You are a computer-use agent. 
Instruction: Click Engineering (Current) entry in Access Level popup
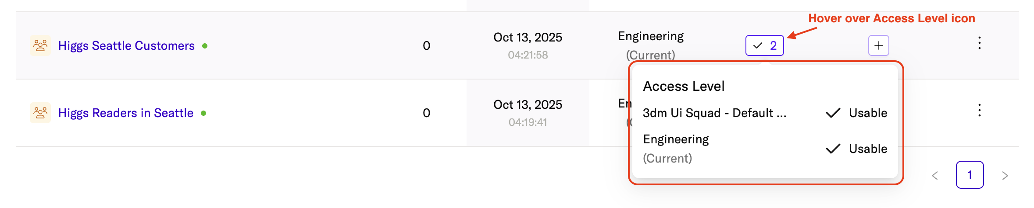tap(676, 149)
